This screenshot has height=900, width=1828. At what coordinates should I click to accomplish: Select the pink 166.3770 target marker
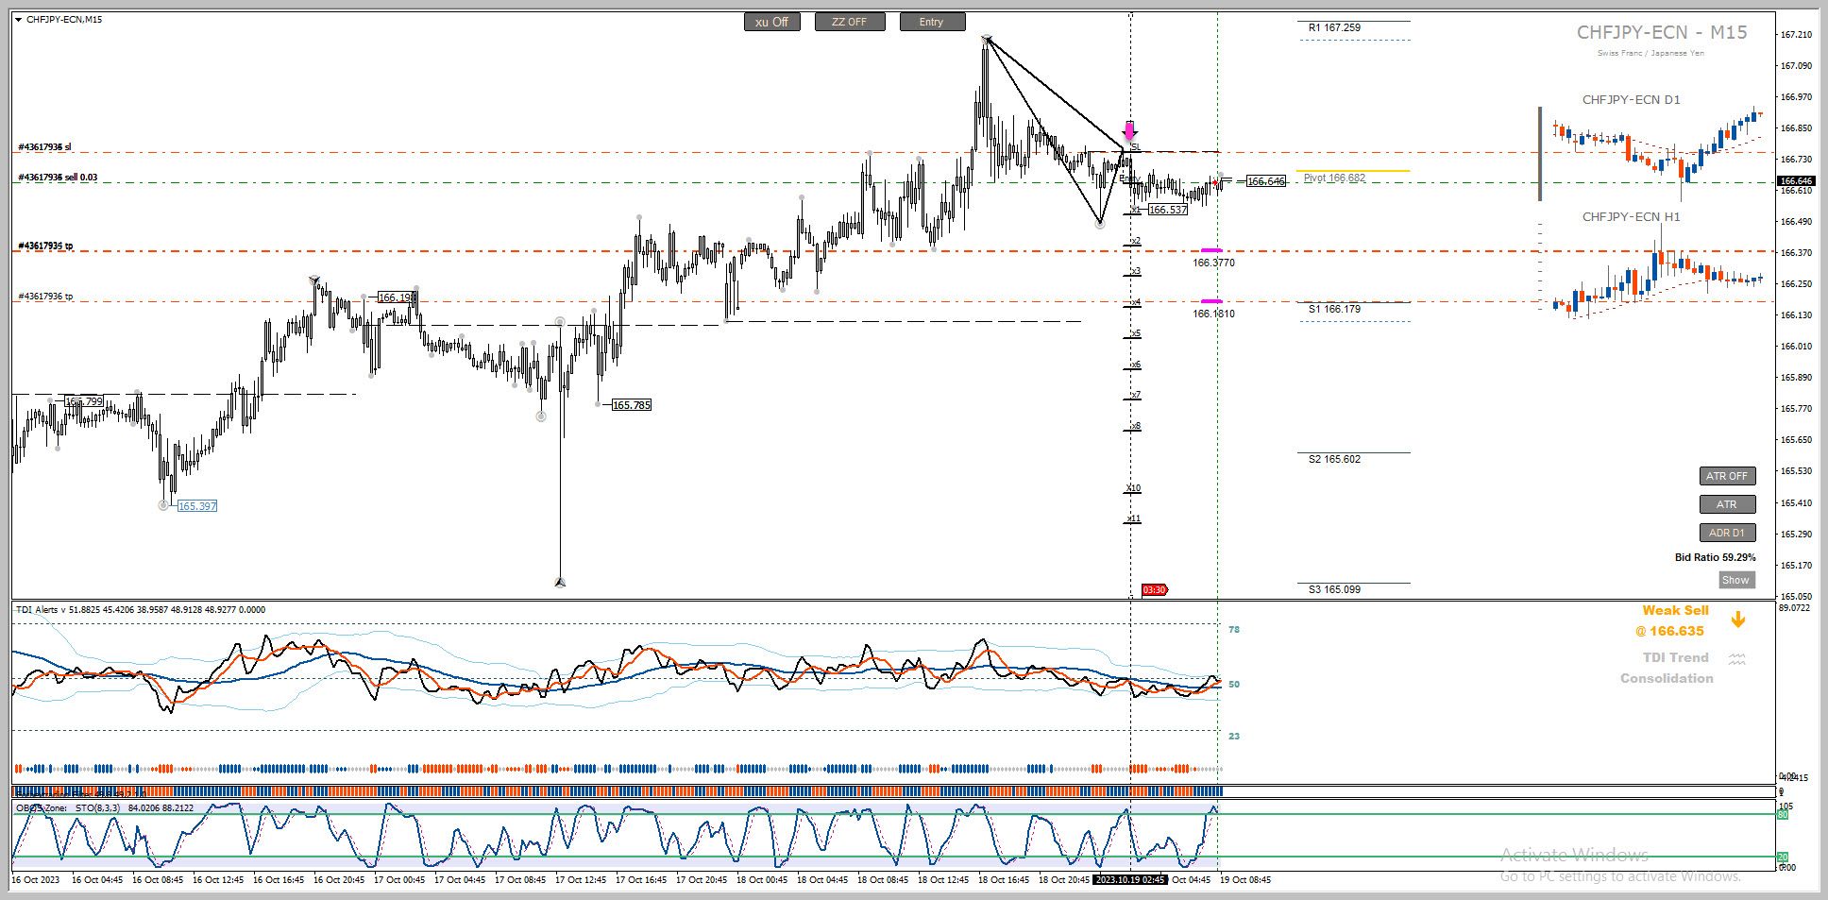(x=1211, y=250)
